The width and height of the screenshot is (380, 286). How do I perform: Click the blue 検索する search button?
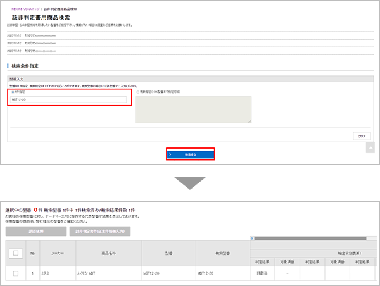191,154
